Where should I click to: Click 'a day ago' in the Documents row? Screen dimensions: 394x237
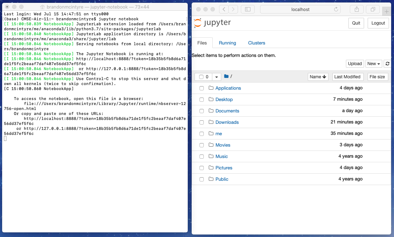(x=352, y=110)
